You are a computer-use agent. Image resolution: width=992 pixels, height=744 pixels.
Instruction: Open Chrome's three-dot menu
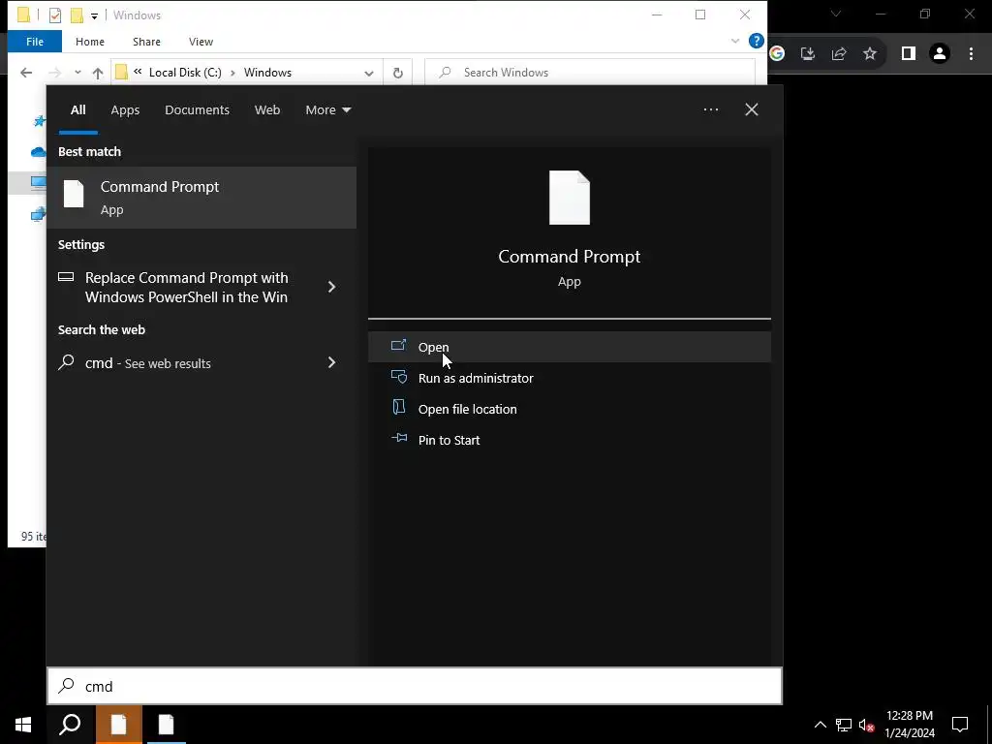971,54
